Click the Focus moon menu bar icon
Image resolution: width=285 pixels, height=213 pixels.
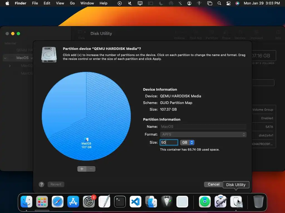[x=161, y=3]
